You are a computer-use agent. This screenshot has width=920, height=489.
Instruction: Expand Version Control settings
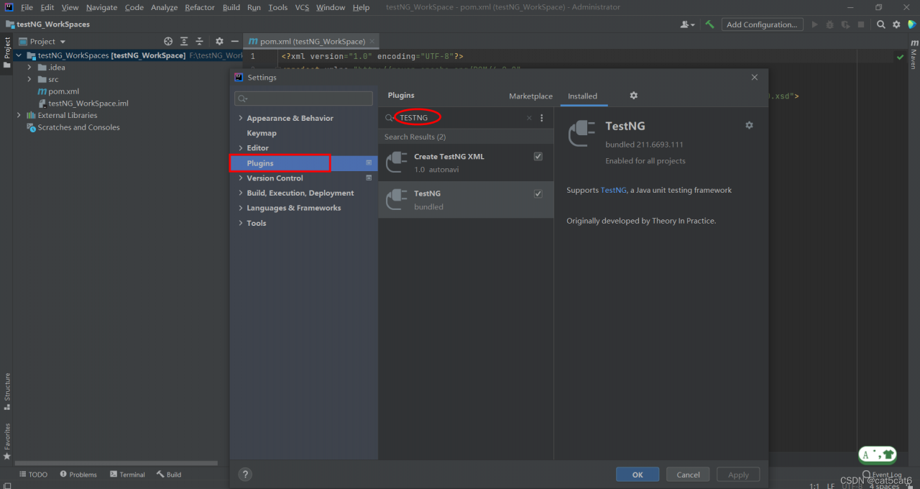241,178
